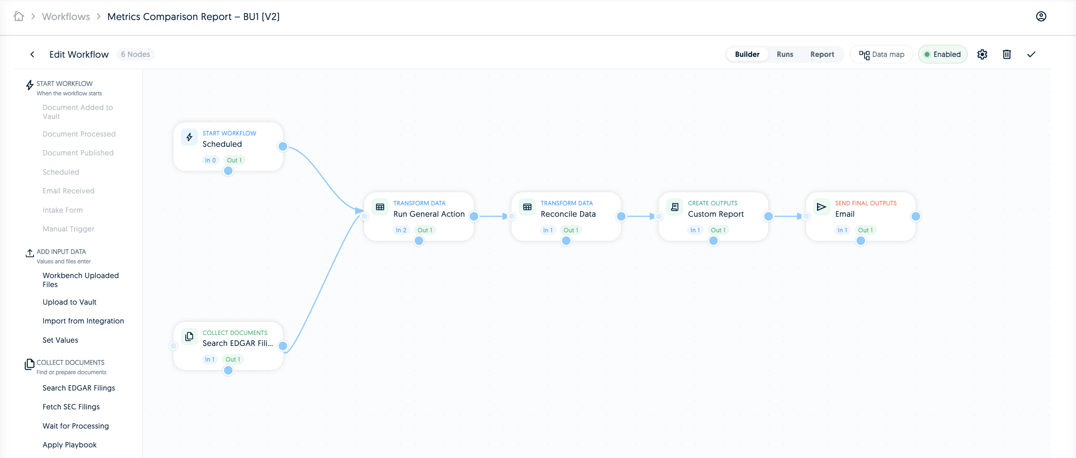Click the Out 1 badge on Custom Report

(718, 230)
